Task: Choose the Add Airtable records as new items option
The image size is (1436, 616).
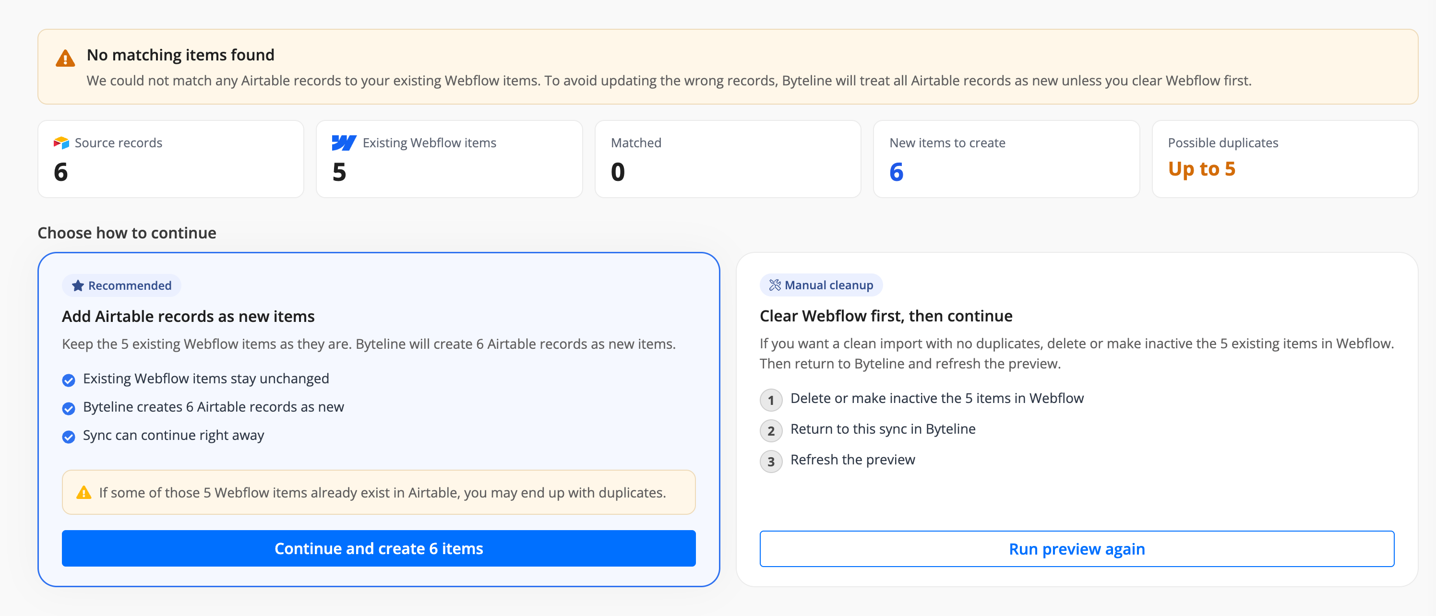Action: (x=379, y=419)
